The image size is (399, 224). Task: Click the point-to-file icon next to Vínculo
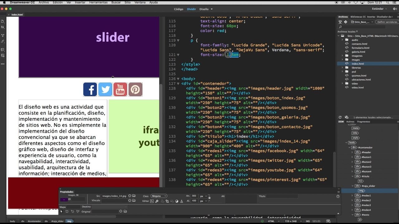(130, 200)
